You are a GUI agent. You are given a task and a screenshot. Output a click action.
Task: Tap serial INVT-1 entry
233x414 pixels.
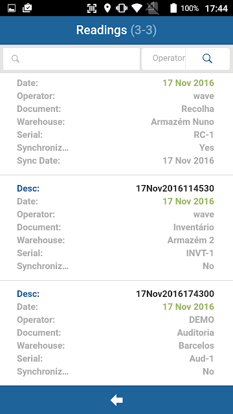tap(200, 254)
